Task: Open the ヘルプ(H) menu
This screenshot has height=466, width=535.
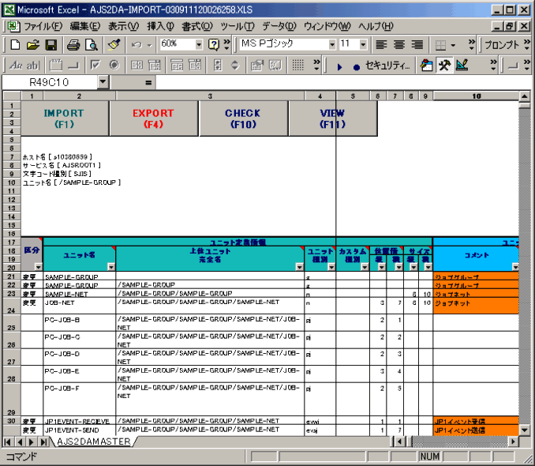Action: (376, 26)
